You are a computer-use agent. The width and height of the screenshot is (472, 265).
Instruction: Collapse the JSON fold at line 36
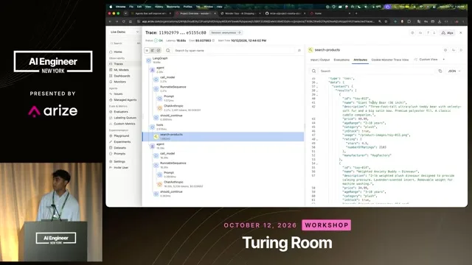pos(317,82)
